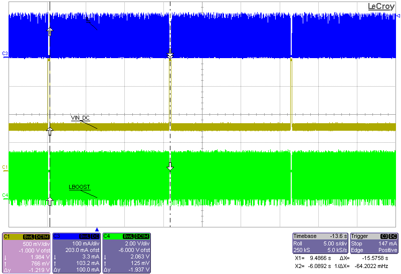Click the 2.00 V/div scale value
Screen dimensions: 401x274
(x=137, y=243)
